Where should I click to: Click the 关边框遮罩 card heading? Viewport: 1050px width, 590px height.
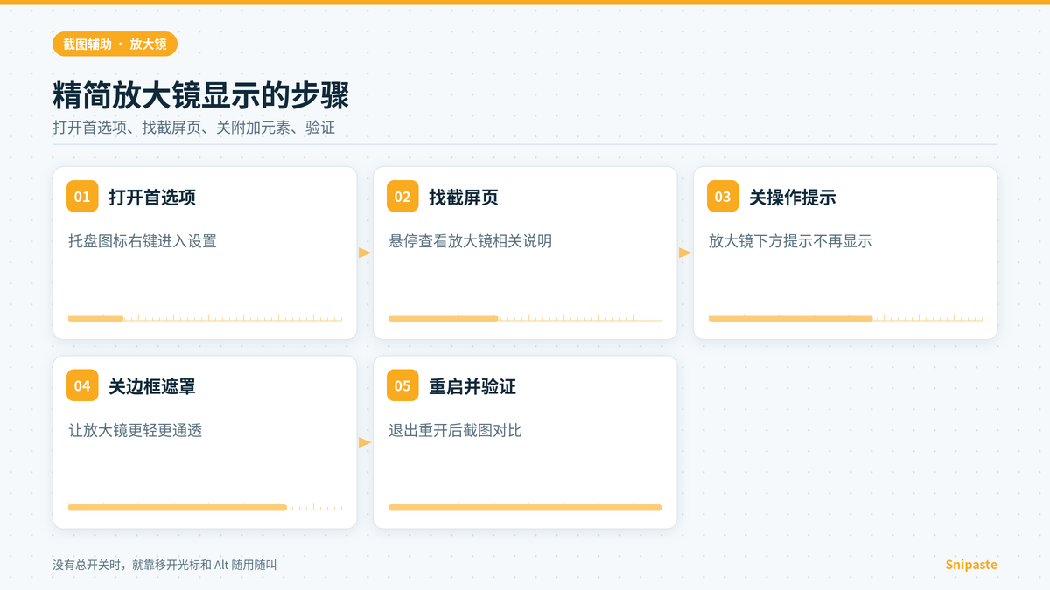(x=152, y=386)
